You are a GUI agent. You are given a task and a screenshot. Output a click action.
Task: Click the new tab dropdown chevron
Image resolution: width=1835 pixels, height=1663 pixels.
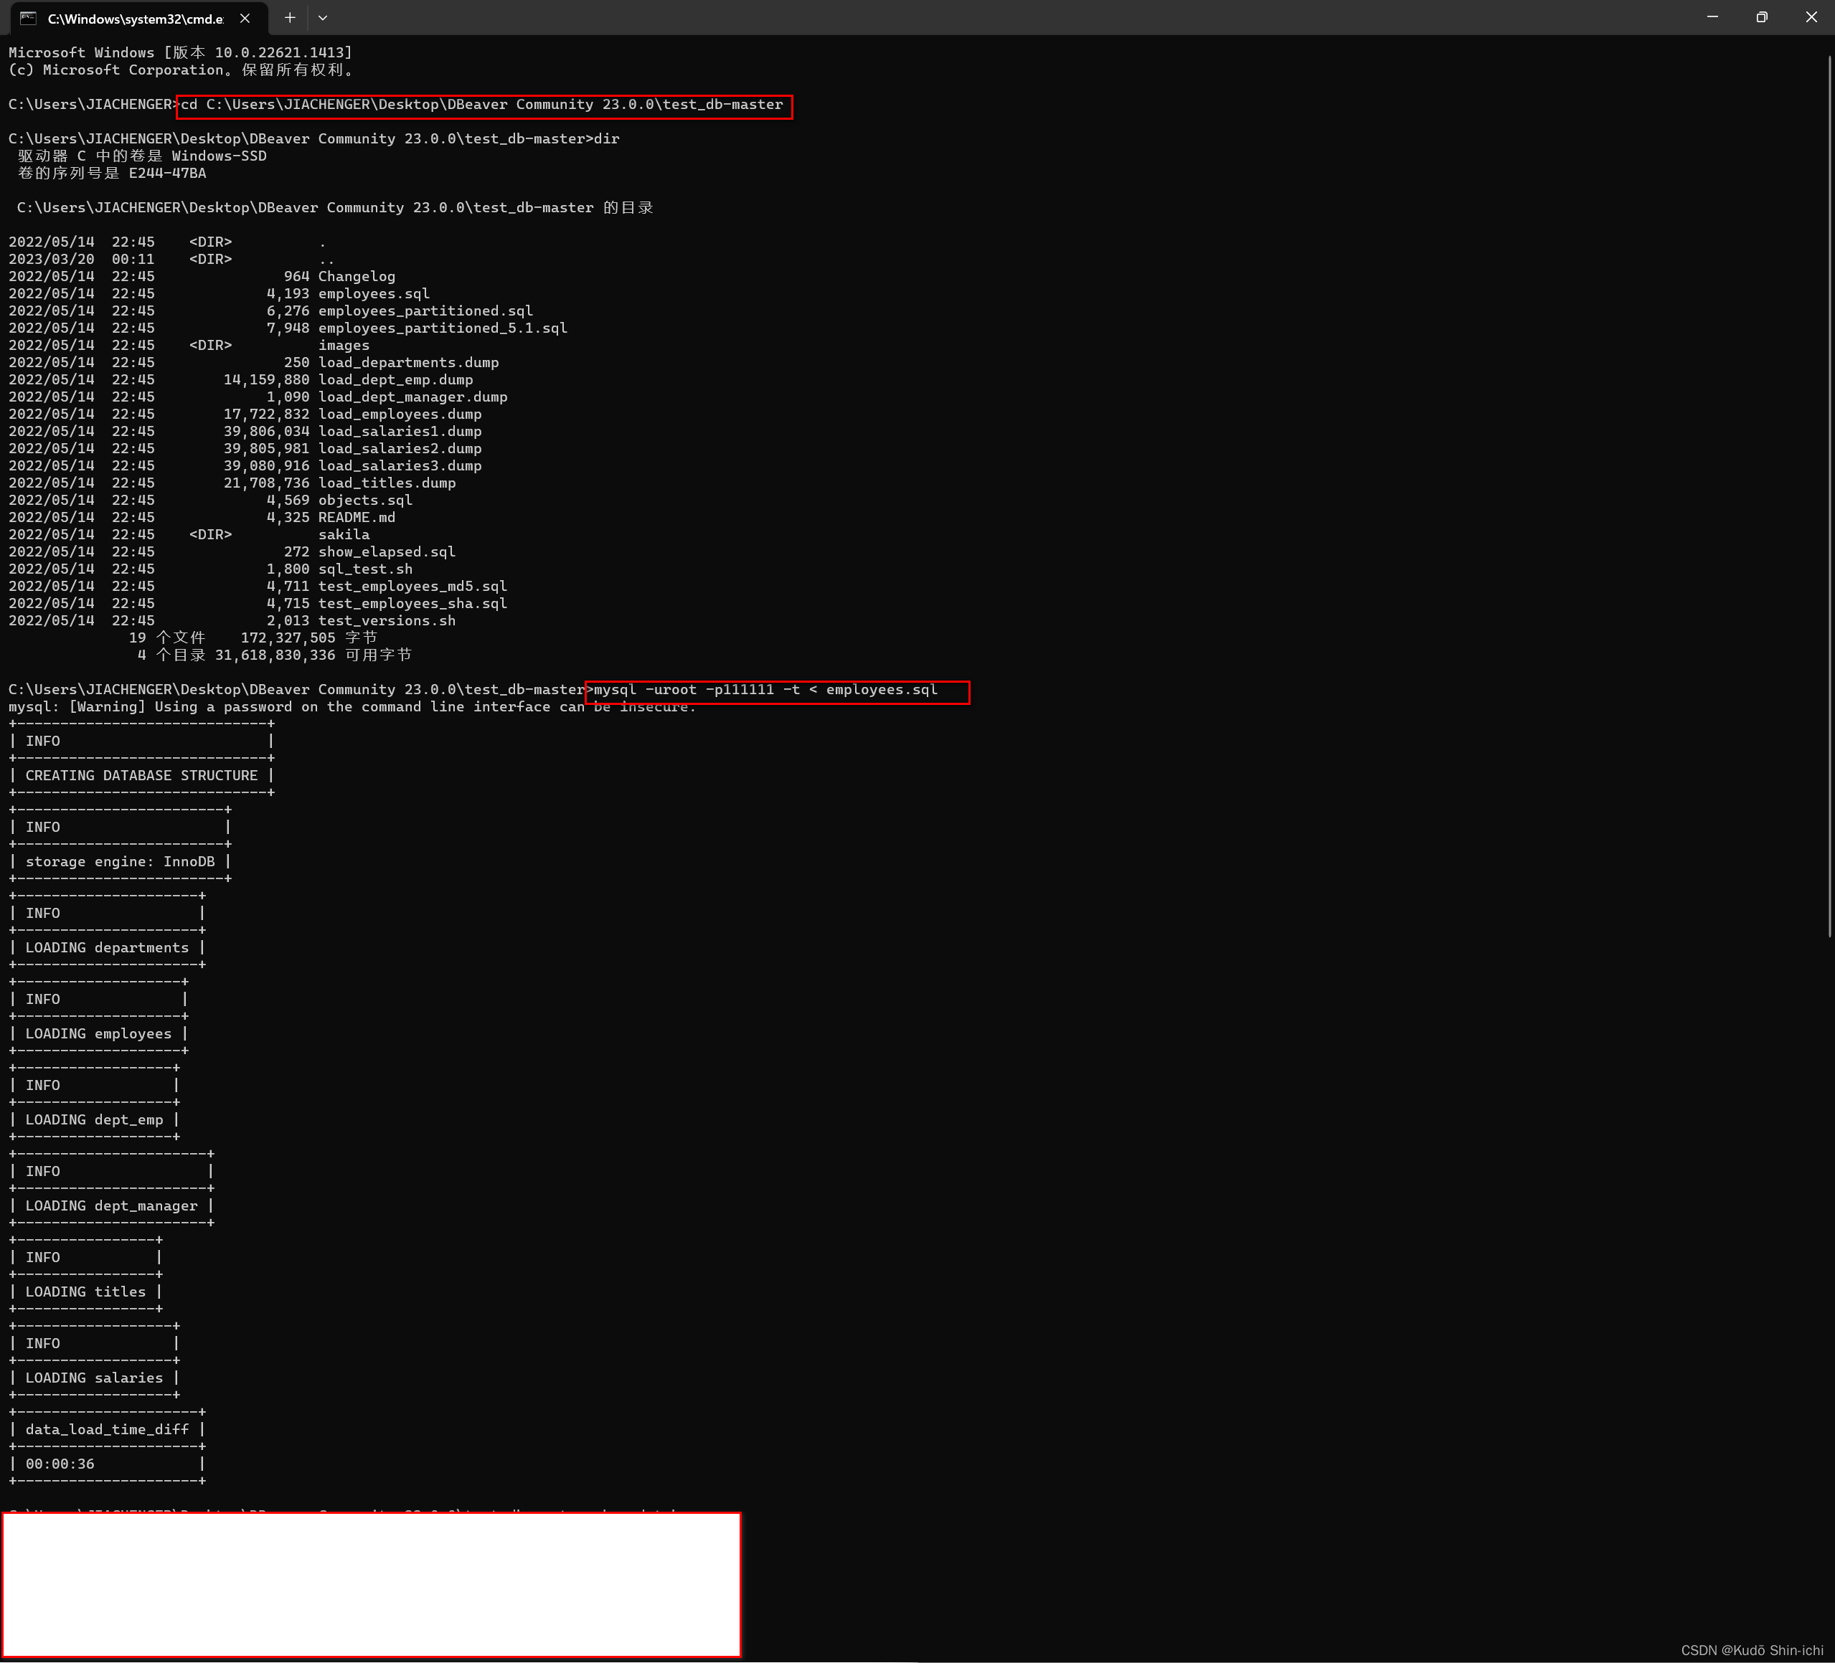323,17
